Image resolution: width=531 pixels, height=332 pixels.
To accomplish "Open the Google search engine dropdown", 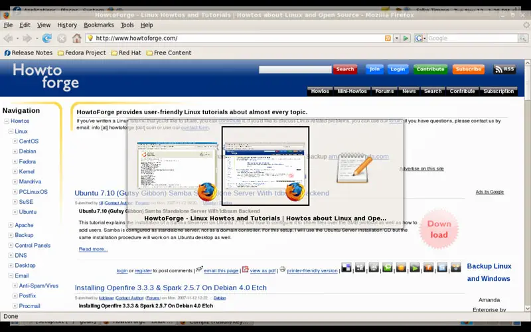I will pos(420,39).
